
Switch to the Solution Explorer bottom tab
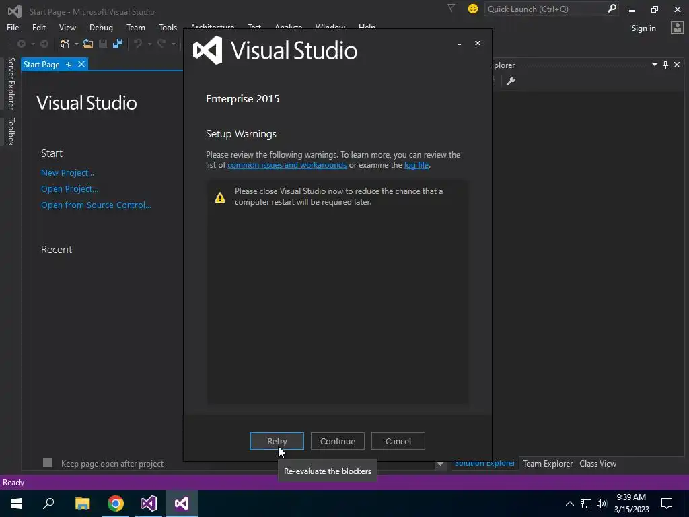[484, 463]
